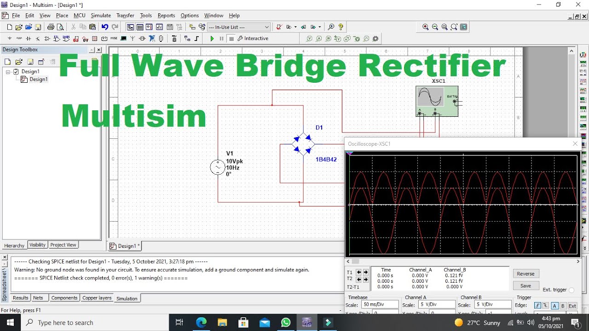
Task: Select falling edge trigger
Action: [545, 306]
